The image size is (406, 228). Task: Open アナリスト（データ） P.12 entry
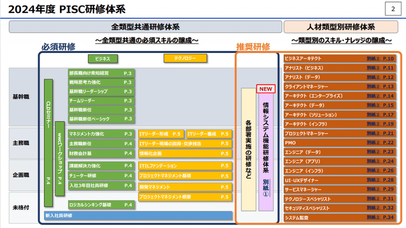pos(340,77)
